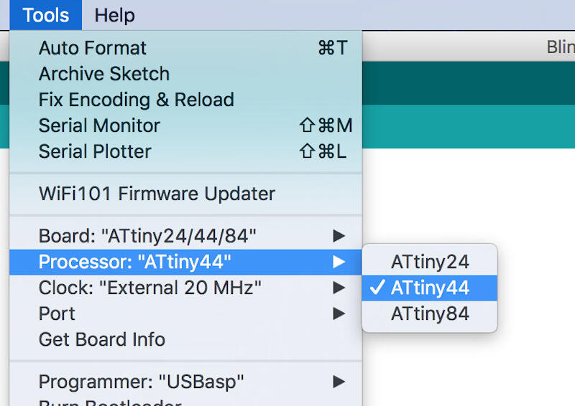Select ATtiny24 processor option
This screenshot has height=406, width=575.
[x=430, y=261]
